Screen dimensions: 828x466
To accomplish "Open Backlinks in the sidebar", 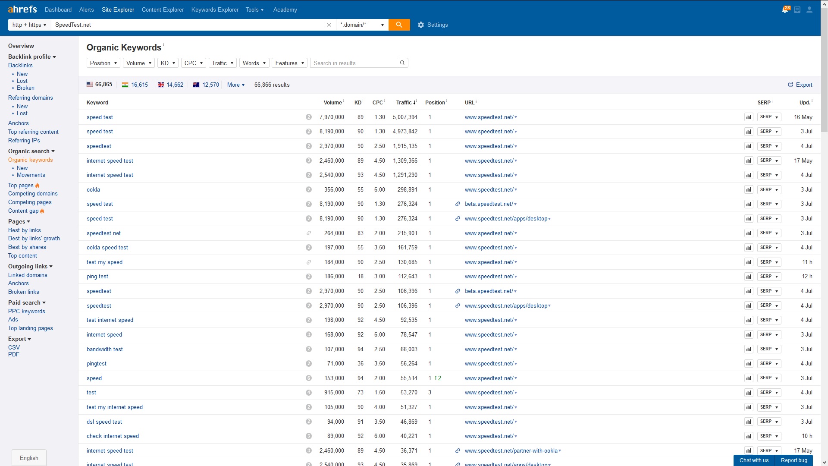I will [20, 66].
